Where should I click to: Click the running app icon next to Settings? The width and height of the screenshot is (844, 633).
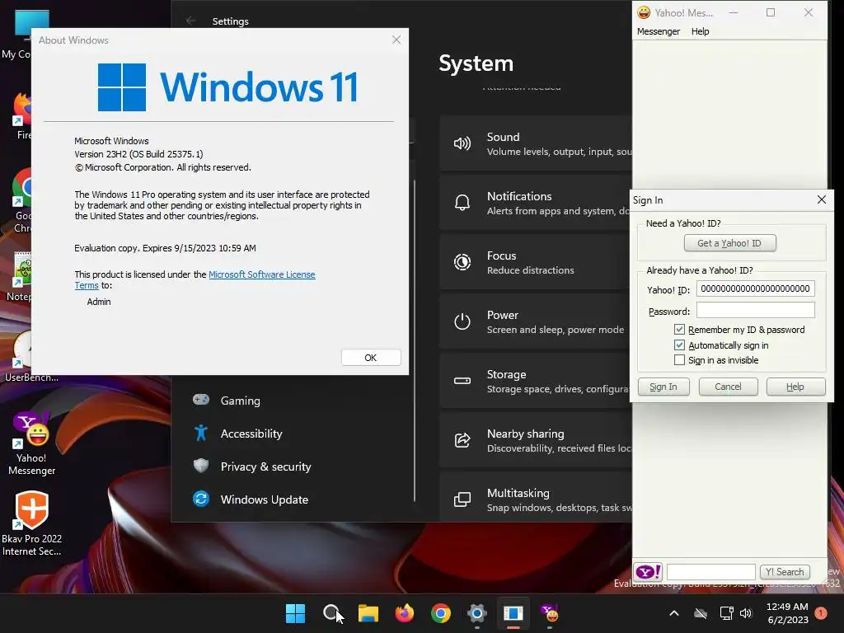513,613
